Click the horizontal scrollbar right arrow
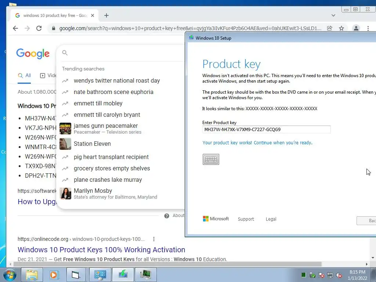 click(x=367, y=264)
